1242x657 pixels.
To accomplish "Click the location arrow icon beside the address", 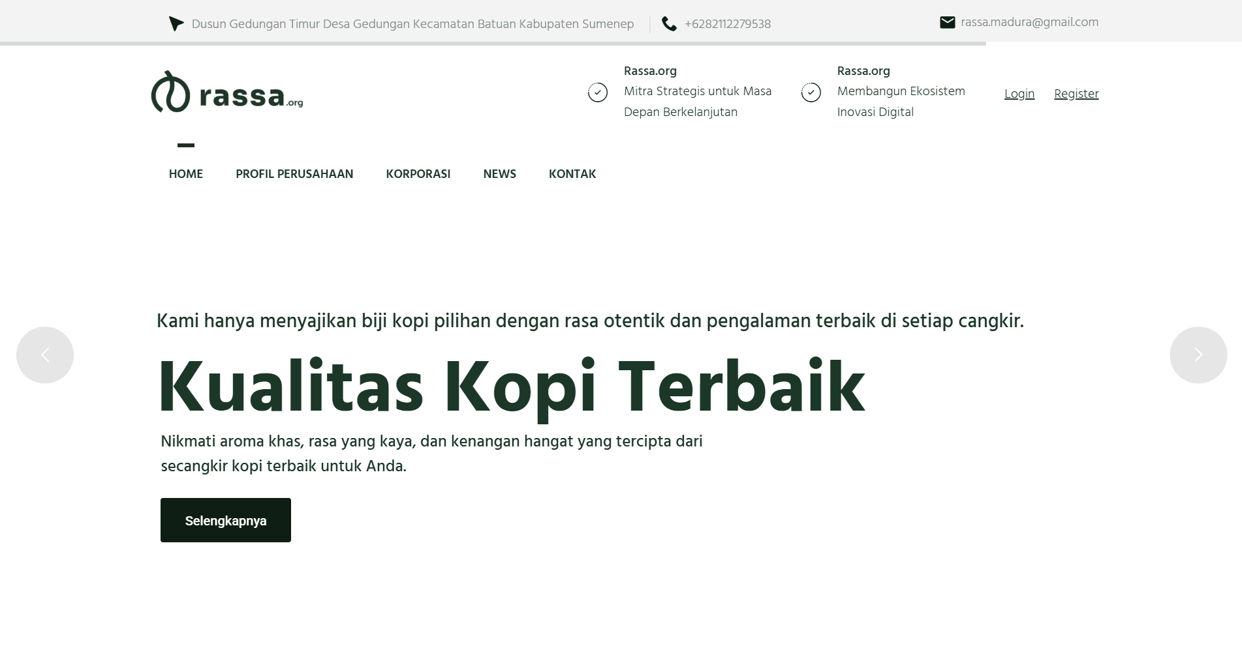I will [x=176, y=24].
